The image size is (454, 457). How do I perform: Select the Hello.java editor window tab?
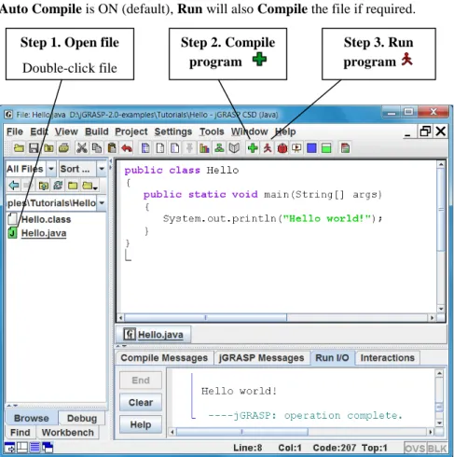[x=153, y=335]
